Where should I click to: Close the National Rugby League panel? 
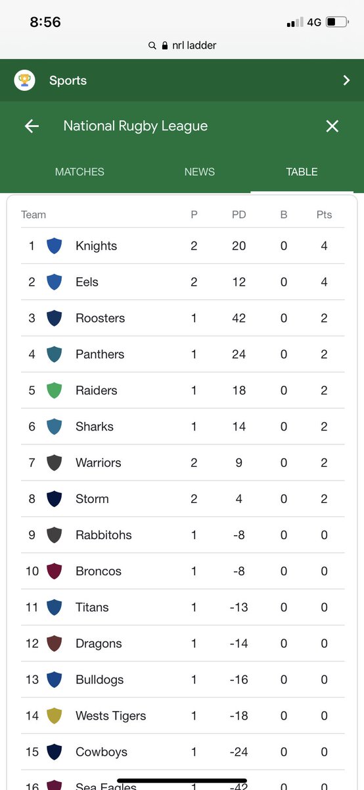pos(332,126)
